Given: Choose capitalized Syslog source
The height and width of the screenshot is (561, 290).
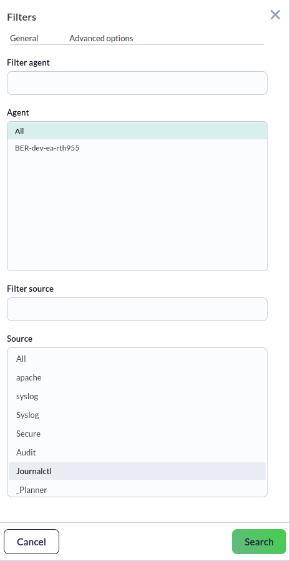Looking at the screenshot, I should 137,415.
